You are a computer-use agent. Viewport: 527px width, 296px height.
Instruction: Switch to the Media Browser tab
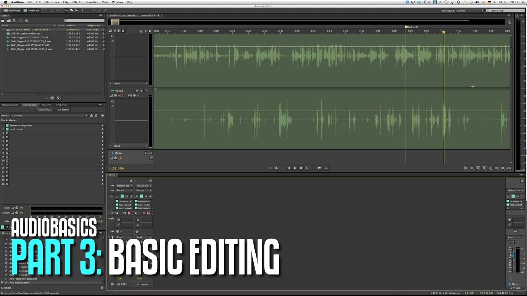pyautogui.click(x=10, y=105)
